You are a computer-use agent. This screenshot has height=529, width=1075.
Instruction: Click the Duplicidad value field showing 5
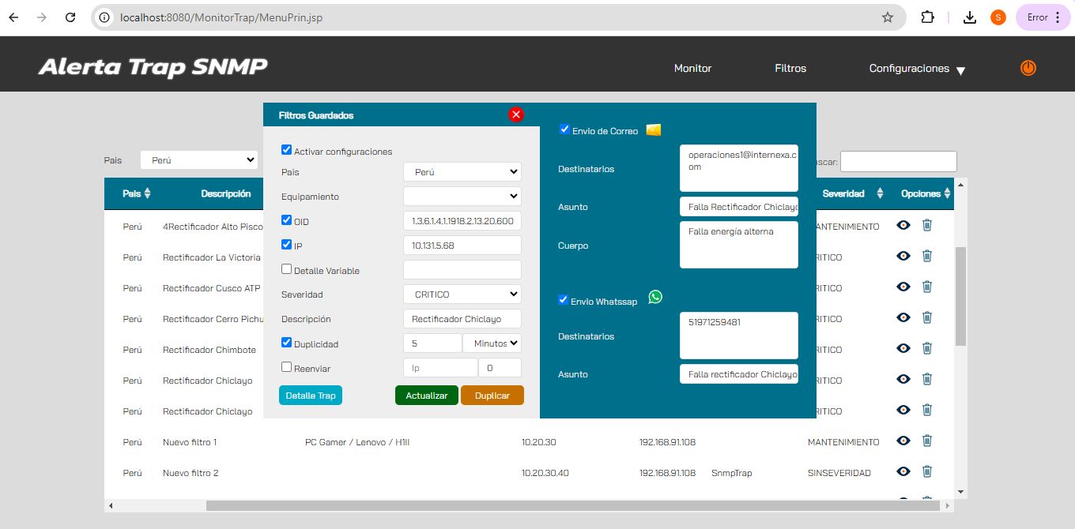[432, 343]
